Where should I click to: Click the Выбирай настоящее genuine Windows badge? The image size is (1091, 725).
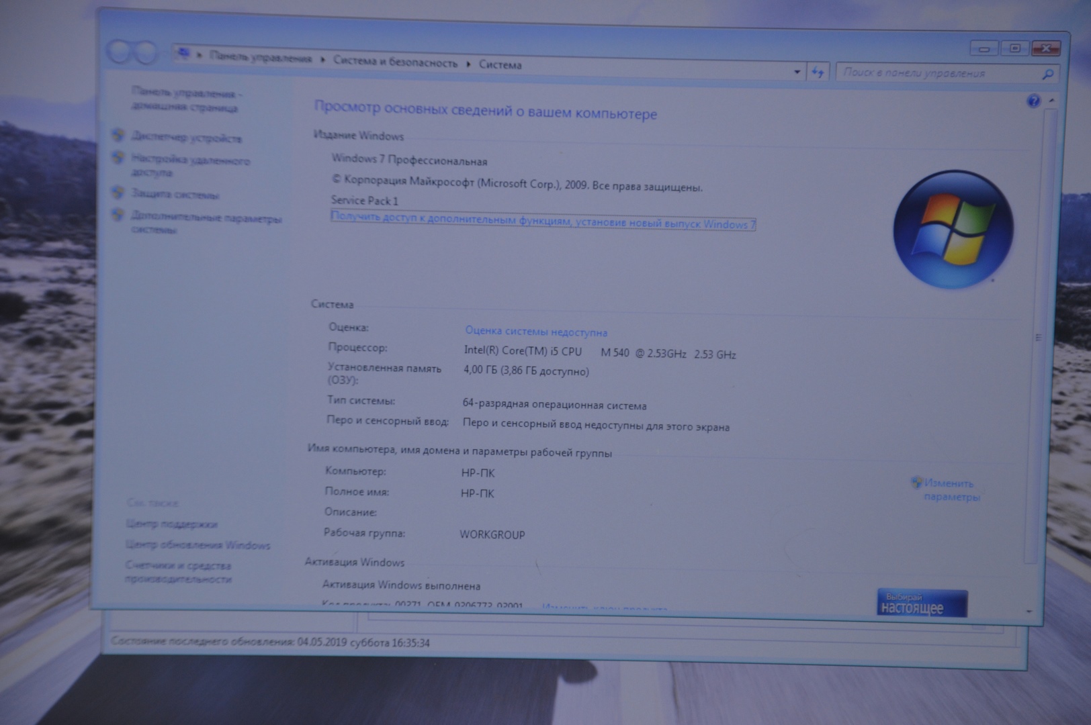tap(921, 603)
